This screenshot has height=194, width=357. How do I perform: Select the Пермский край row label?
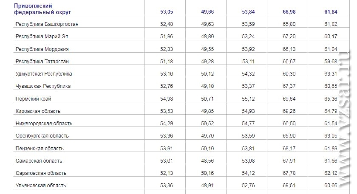click(33, 99)
